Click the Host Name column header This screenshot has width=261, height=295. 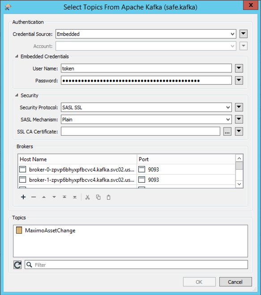(77, 159)
